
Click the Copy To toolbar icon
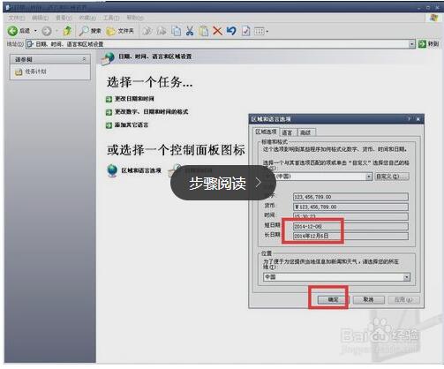coord(162,31)
